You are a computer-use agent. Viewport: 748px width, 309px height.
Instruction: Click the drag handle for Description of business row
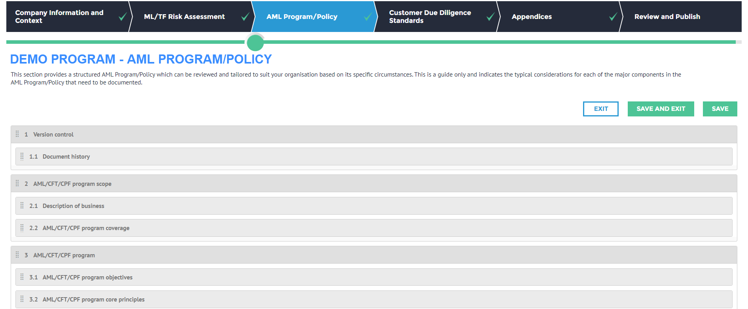point(22,206)
